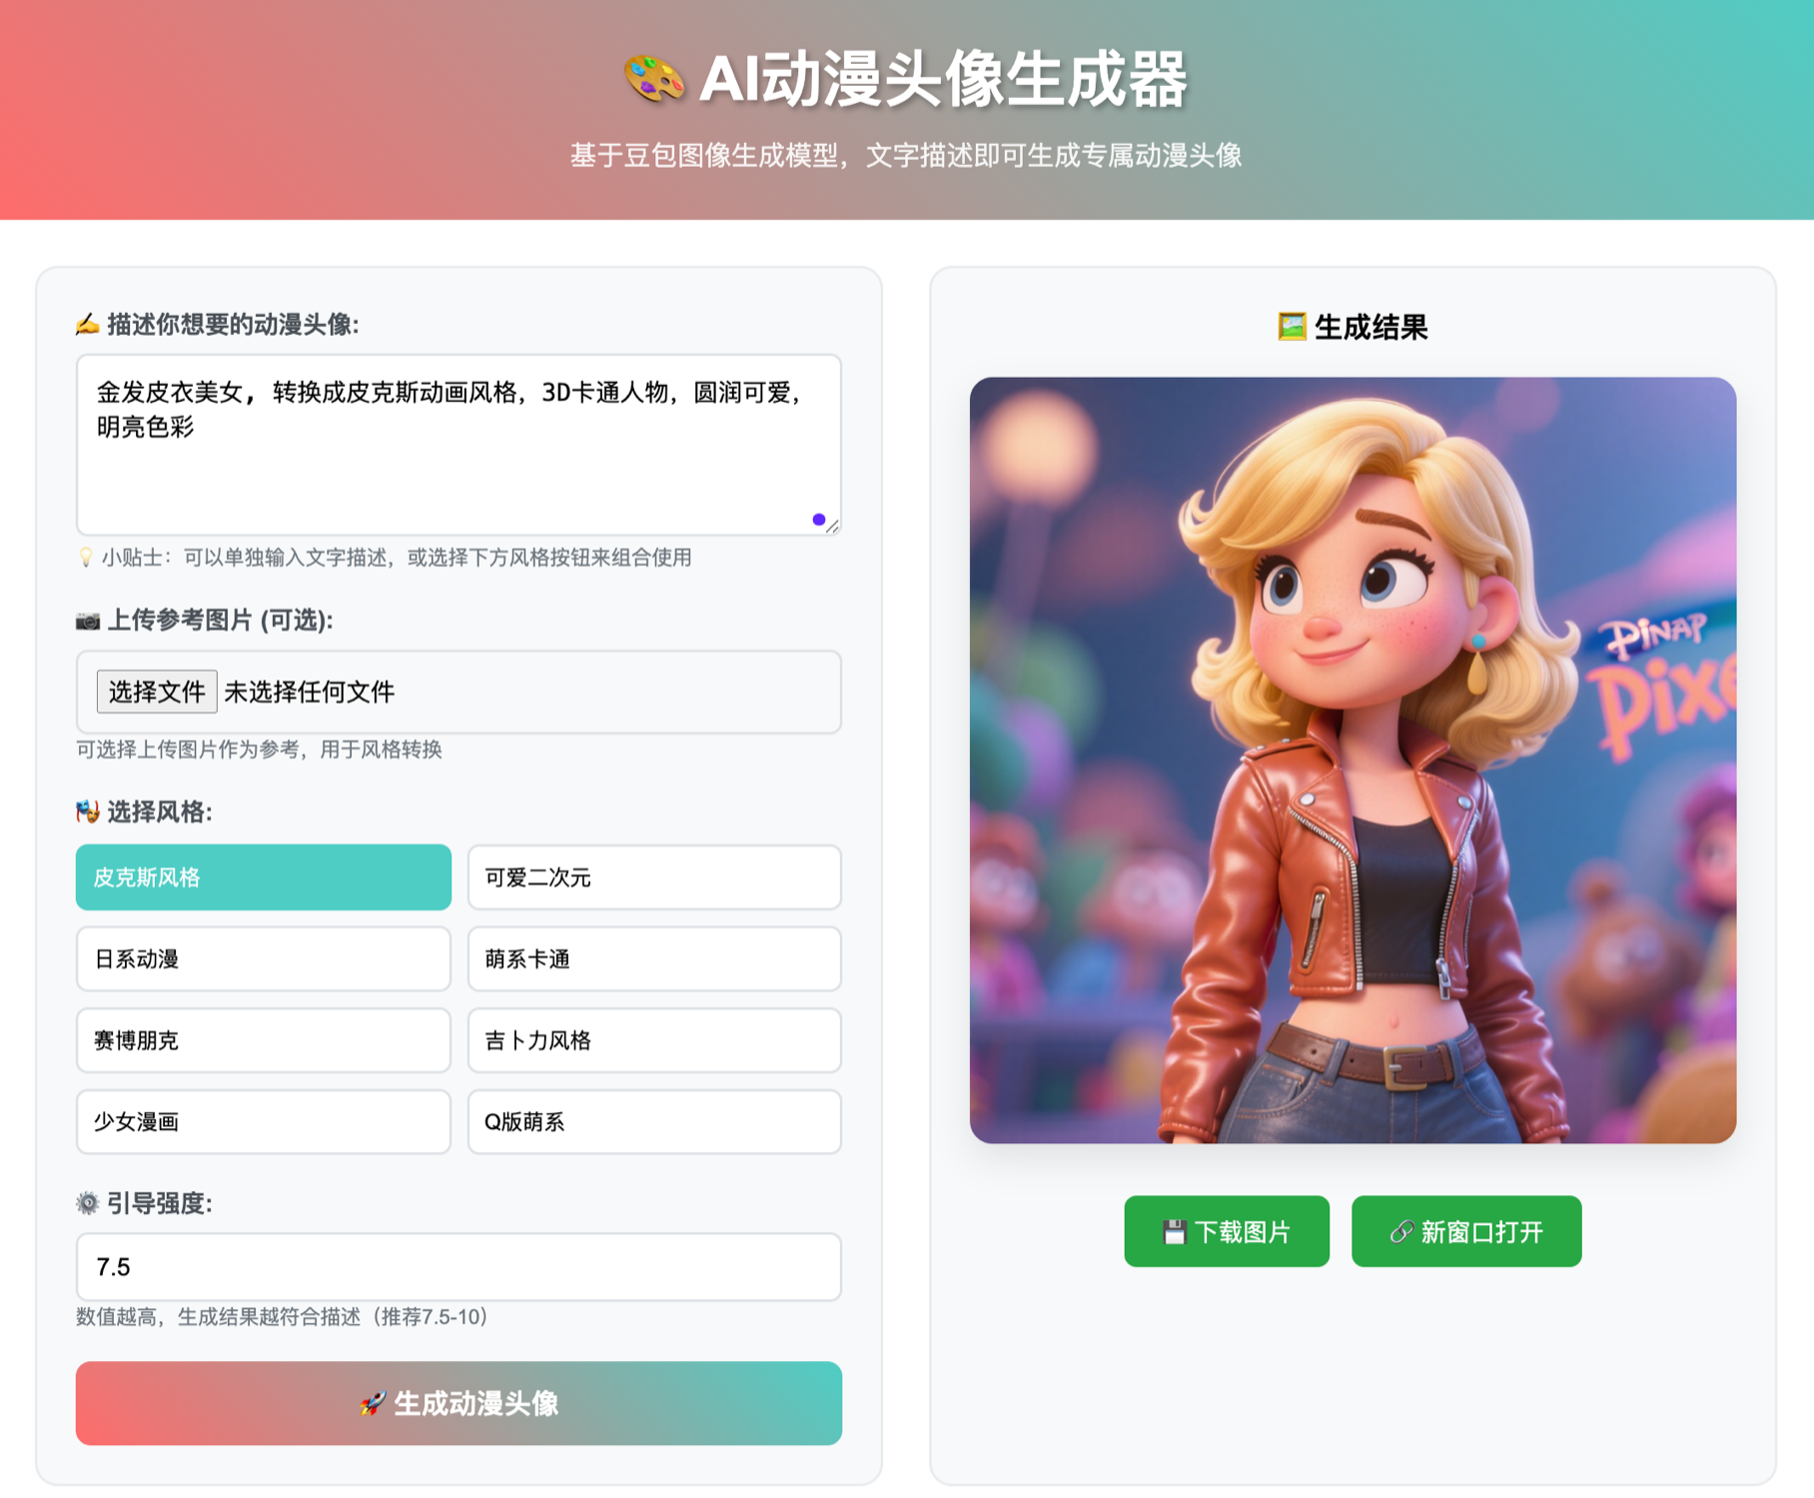1814x1498 pixels.
Task: Select the 吉卜力风格 style option
Action: coord(654,1040)
